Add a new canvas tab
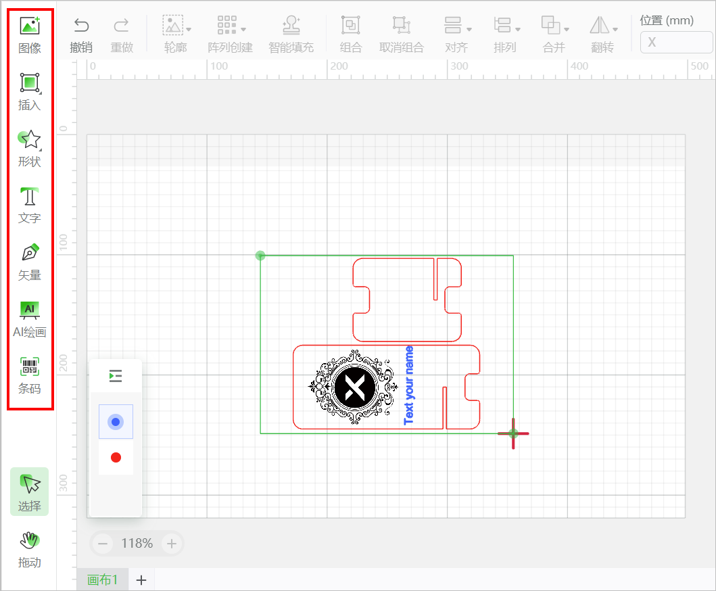The width and height of the screenshot is (716, 591). tap(141, 580)
